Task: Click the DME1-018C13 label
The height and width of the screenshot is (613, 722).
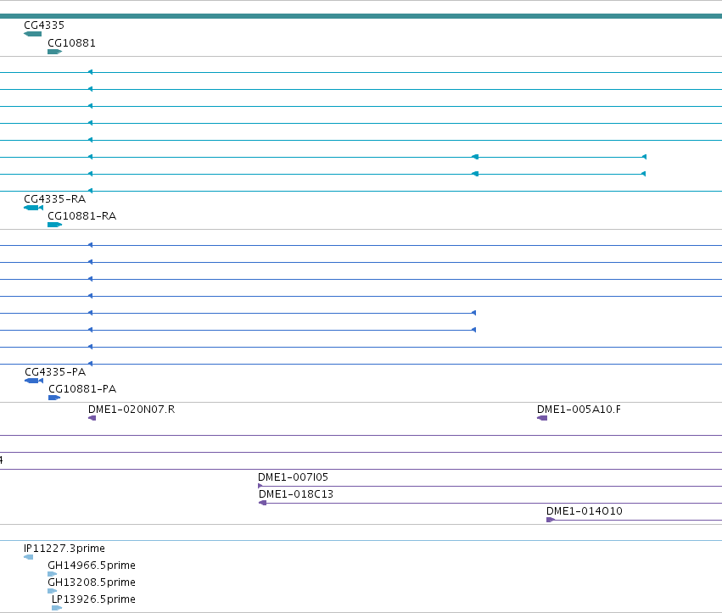Action: (296, 494)
